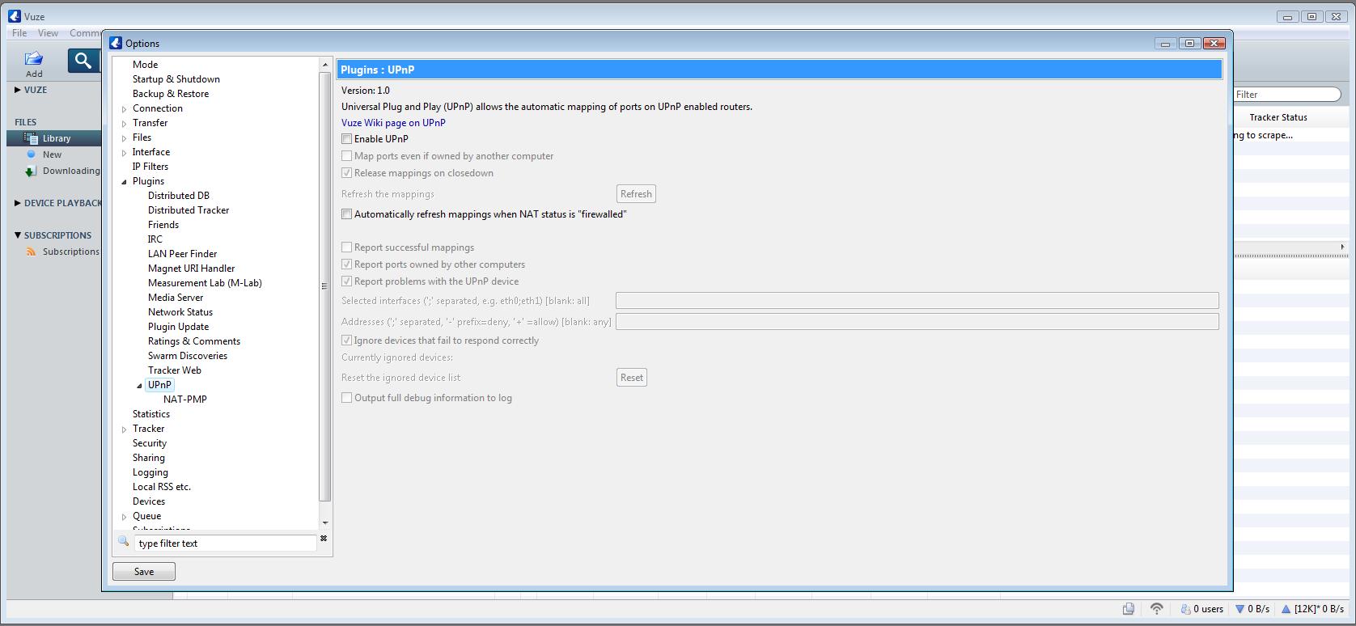Image resolution: width=1356 pixels, height=626 pixels.
Task: Click the upload speed up-arrow icon
Action: pyautogui.click(x=1286, y=609)
